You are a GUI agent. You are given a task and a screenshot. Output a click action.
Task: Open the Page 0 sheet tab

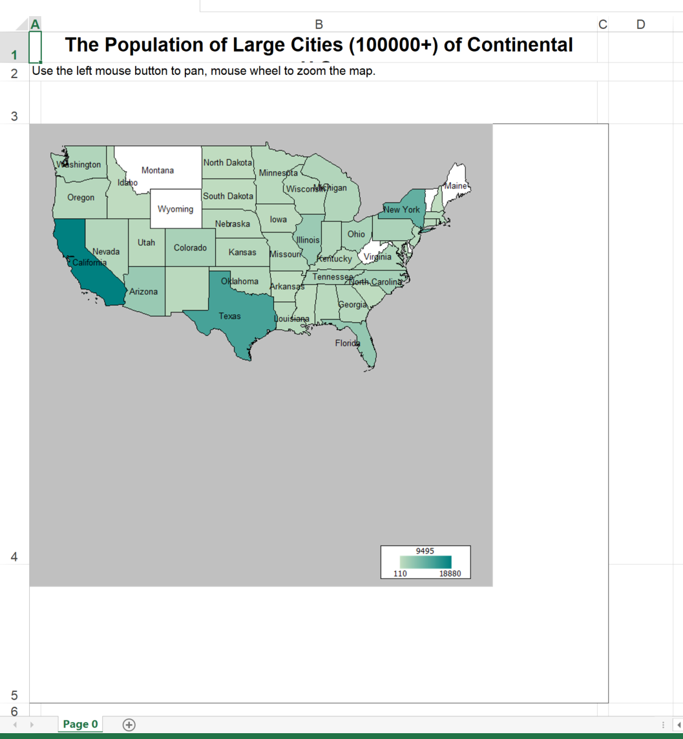80,724
